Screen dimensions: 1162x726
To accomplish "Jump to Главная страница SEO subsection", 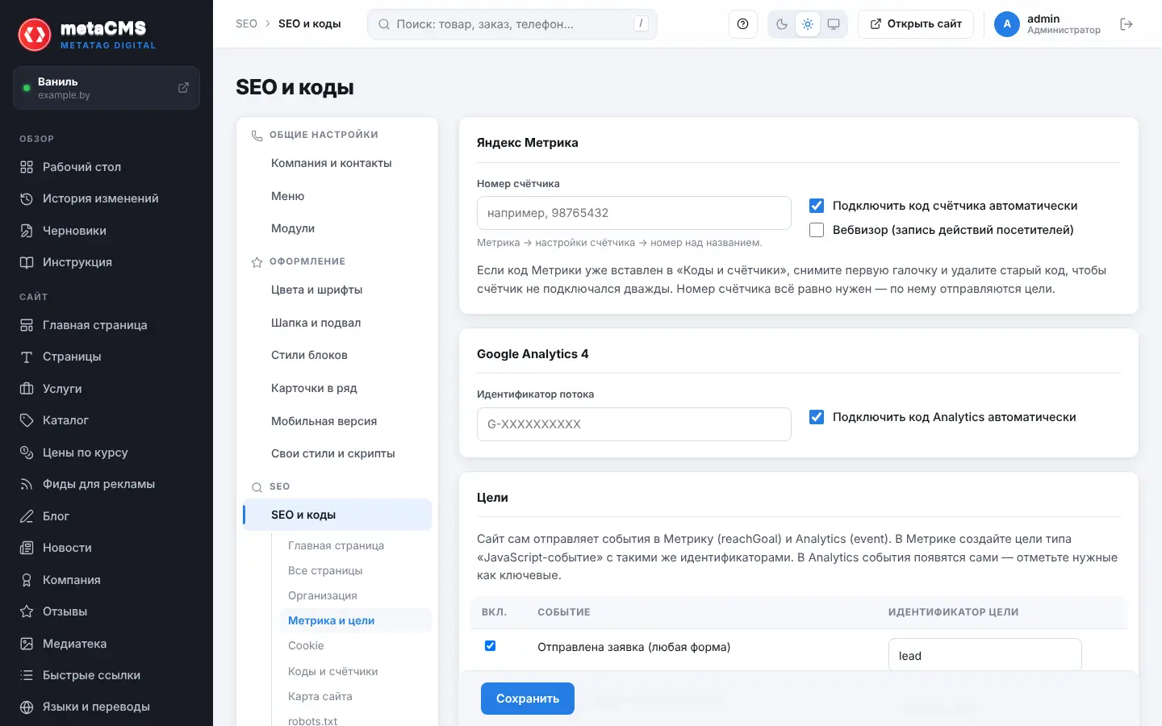I will pyautogui.click(x=356, y=545).
